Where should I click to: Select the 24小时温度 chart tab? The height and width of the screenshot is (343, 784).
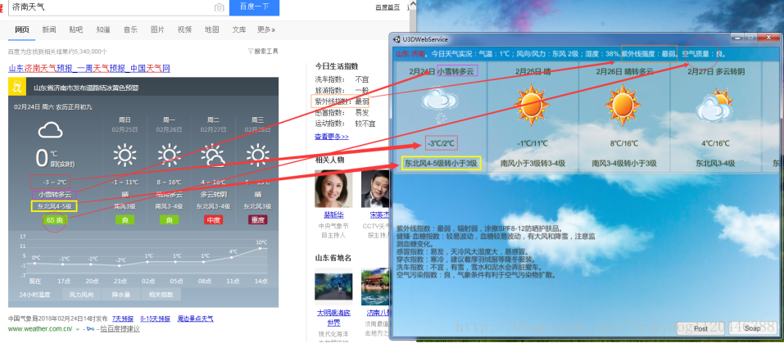[x=35, y=295]
